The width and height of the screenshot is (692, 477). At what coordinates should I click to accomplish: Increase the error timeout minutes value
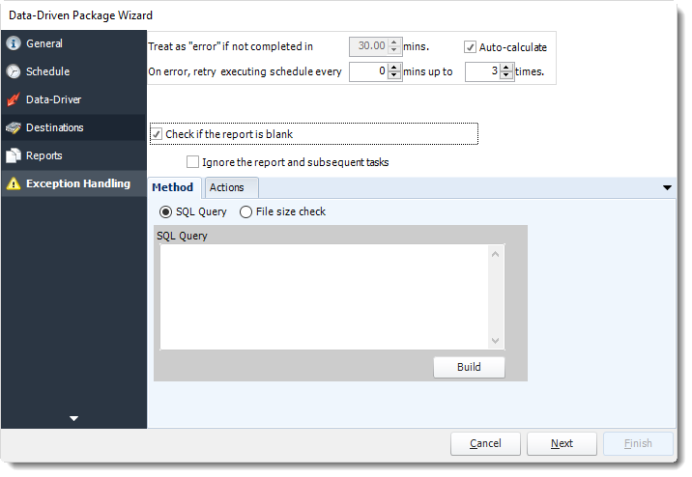click(x=394, y=42)
